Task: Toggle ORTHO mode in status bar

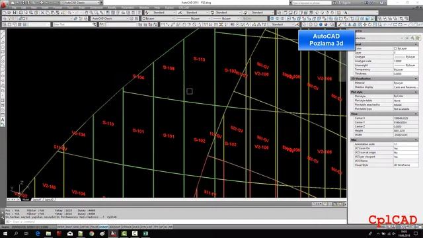Action: tap(85, 227)
